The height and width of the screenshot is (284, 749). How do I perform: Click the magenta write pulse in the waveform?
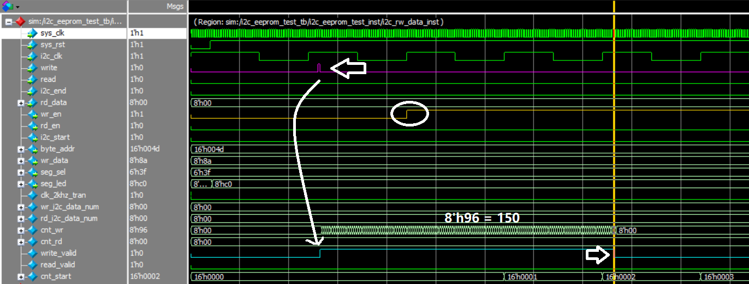[319, 68]
